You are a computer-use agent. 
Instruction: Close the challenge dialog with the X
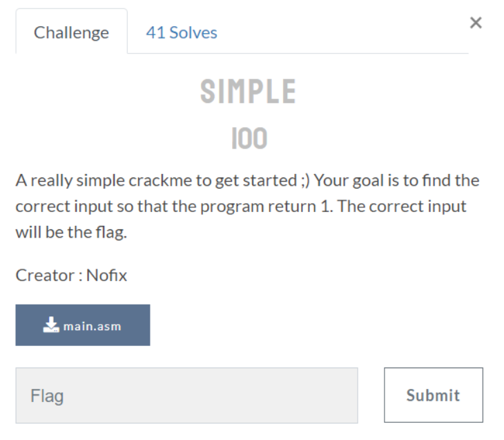[x=476, y=23]
